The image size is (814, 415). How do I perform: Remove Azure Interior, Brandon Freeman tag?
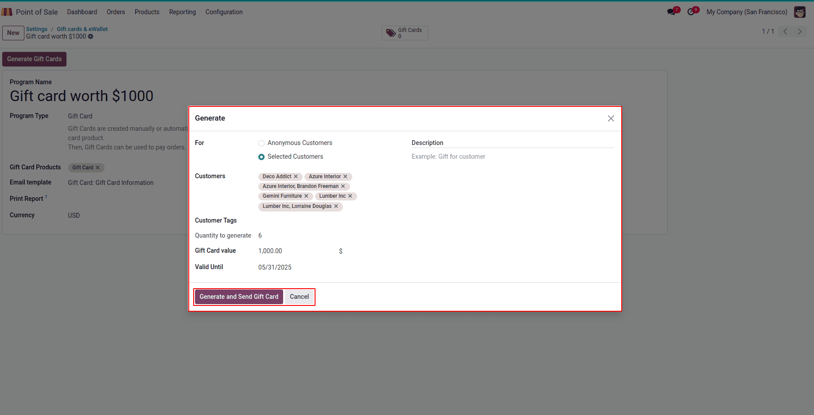point(343,186)
